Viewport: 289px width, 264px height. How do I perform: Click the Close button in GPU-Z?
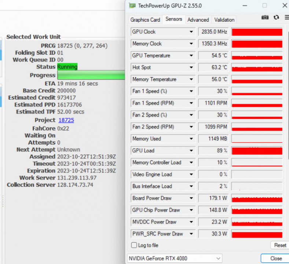276,258
